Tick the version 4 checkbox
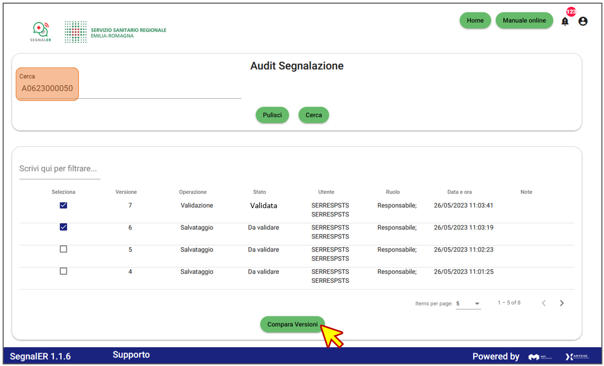 click(63, 271)
